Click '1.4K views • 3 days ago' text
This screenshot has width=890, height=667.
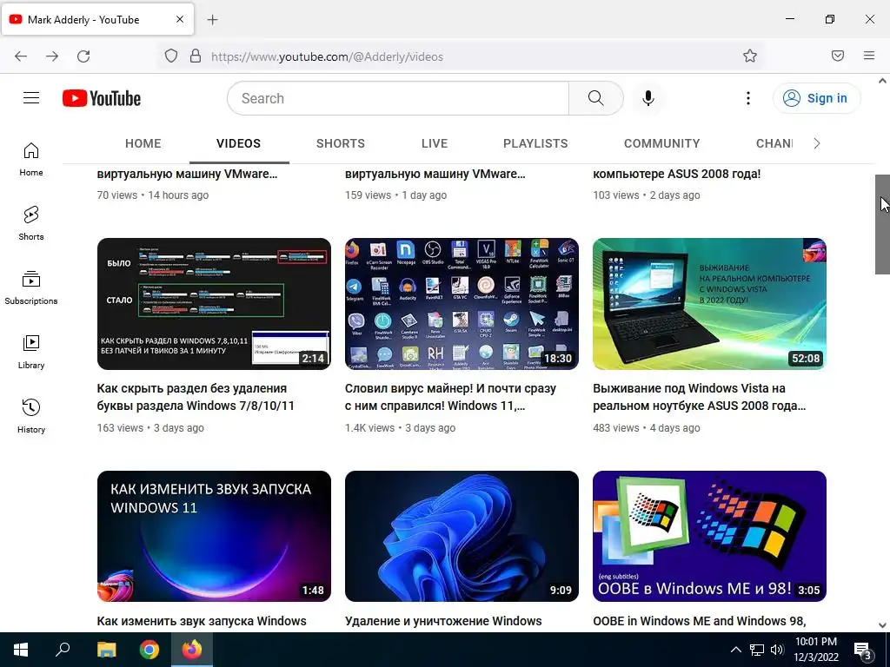400,427
